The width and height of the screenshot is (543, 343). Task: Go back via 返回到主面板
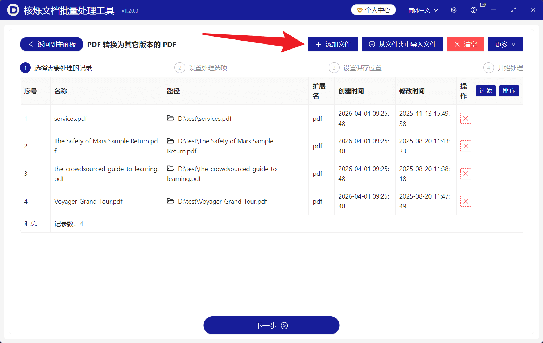(x=51, y=44)
